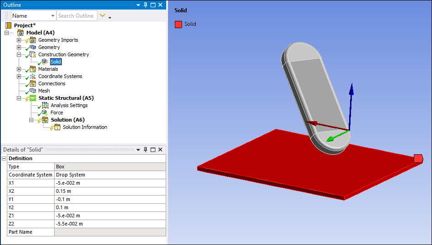Click the Y1 value -0.1 m
Viewport: 432px width, 245px height.
click(110, 200)
